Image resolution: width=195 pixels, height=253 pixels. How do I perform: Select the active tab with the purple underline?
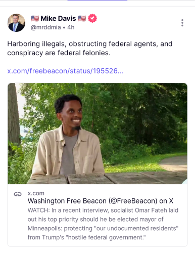coord(97,1)
